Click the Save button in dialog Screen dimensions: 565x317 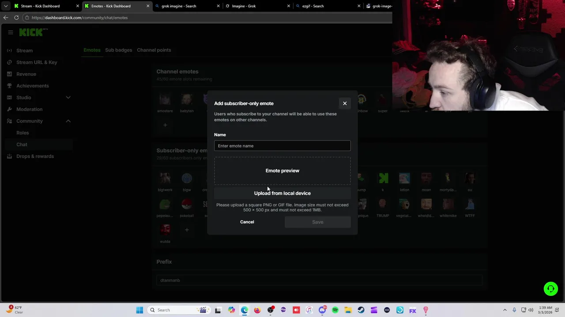click(x=318, y=222)
